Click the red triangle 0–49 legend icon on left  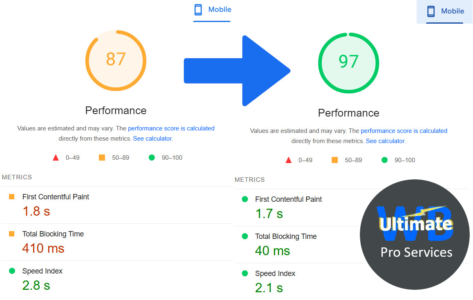pos(56,158)
